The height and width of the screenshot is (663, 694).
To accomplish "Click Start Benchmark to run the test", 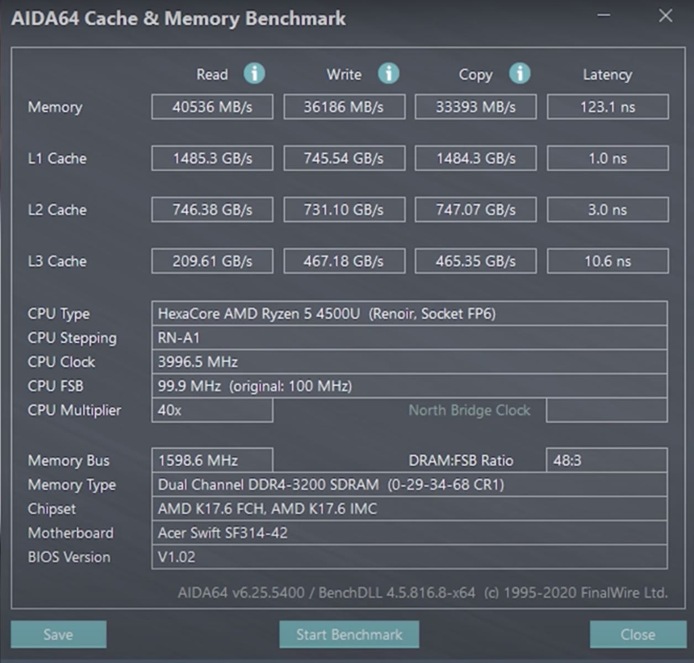I will (x=349, y=634).
